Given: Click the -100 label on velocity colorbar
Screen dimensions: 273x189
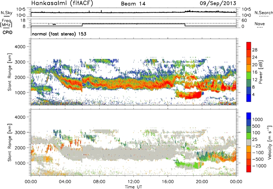Looking at the screenshot, I should coord(258,152).
